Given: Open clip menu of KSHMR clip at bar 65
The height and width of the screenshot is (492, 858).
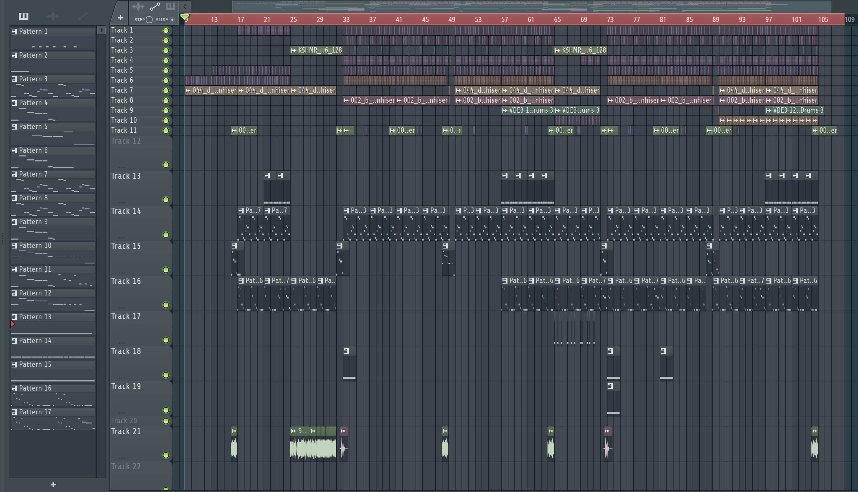Looking at the screenshot, I should tap(558, 50).
